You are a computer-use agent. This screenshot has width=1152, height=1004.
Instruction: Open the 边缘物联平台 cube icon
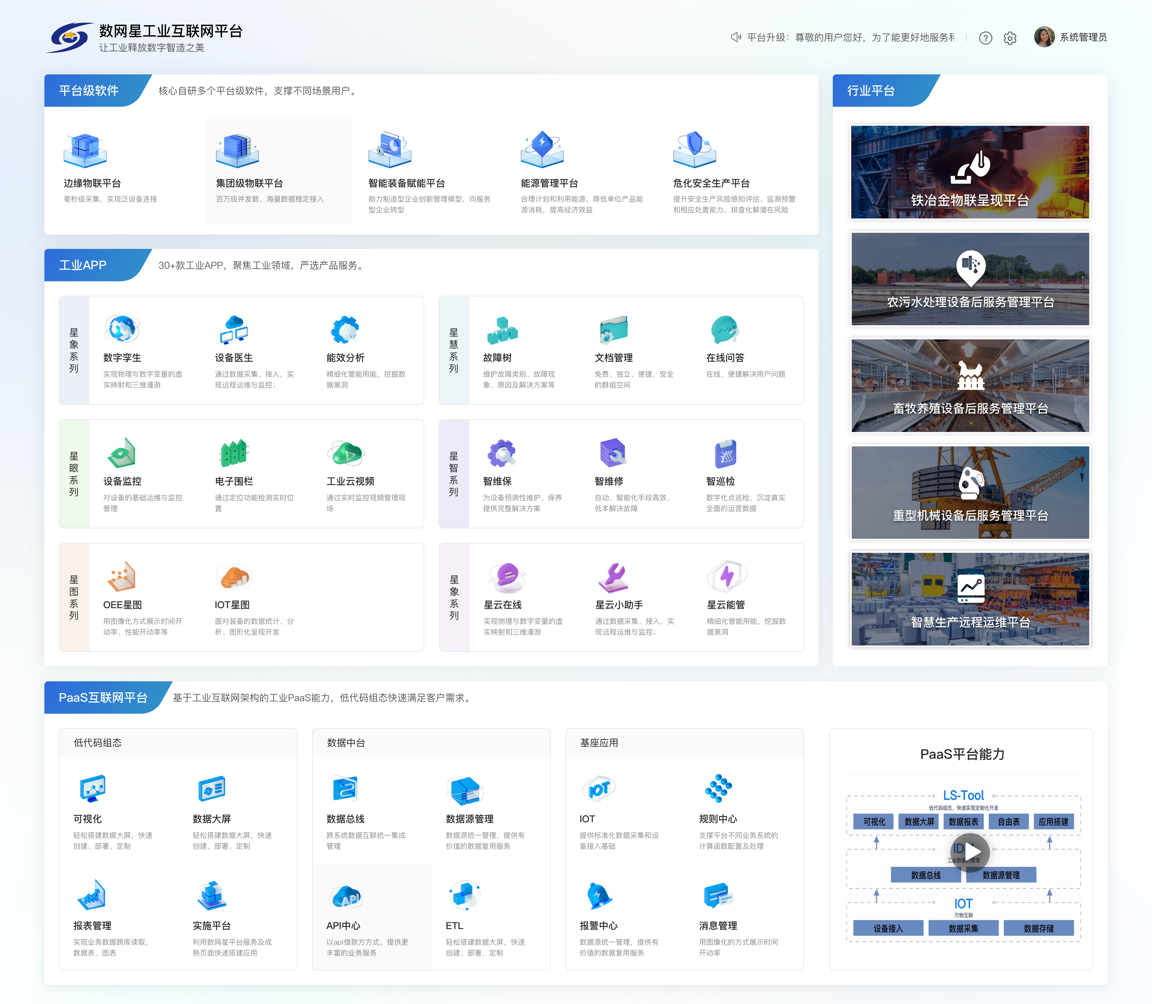85,150
